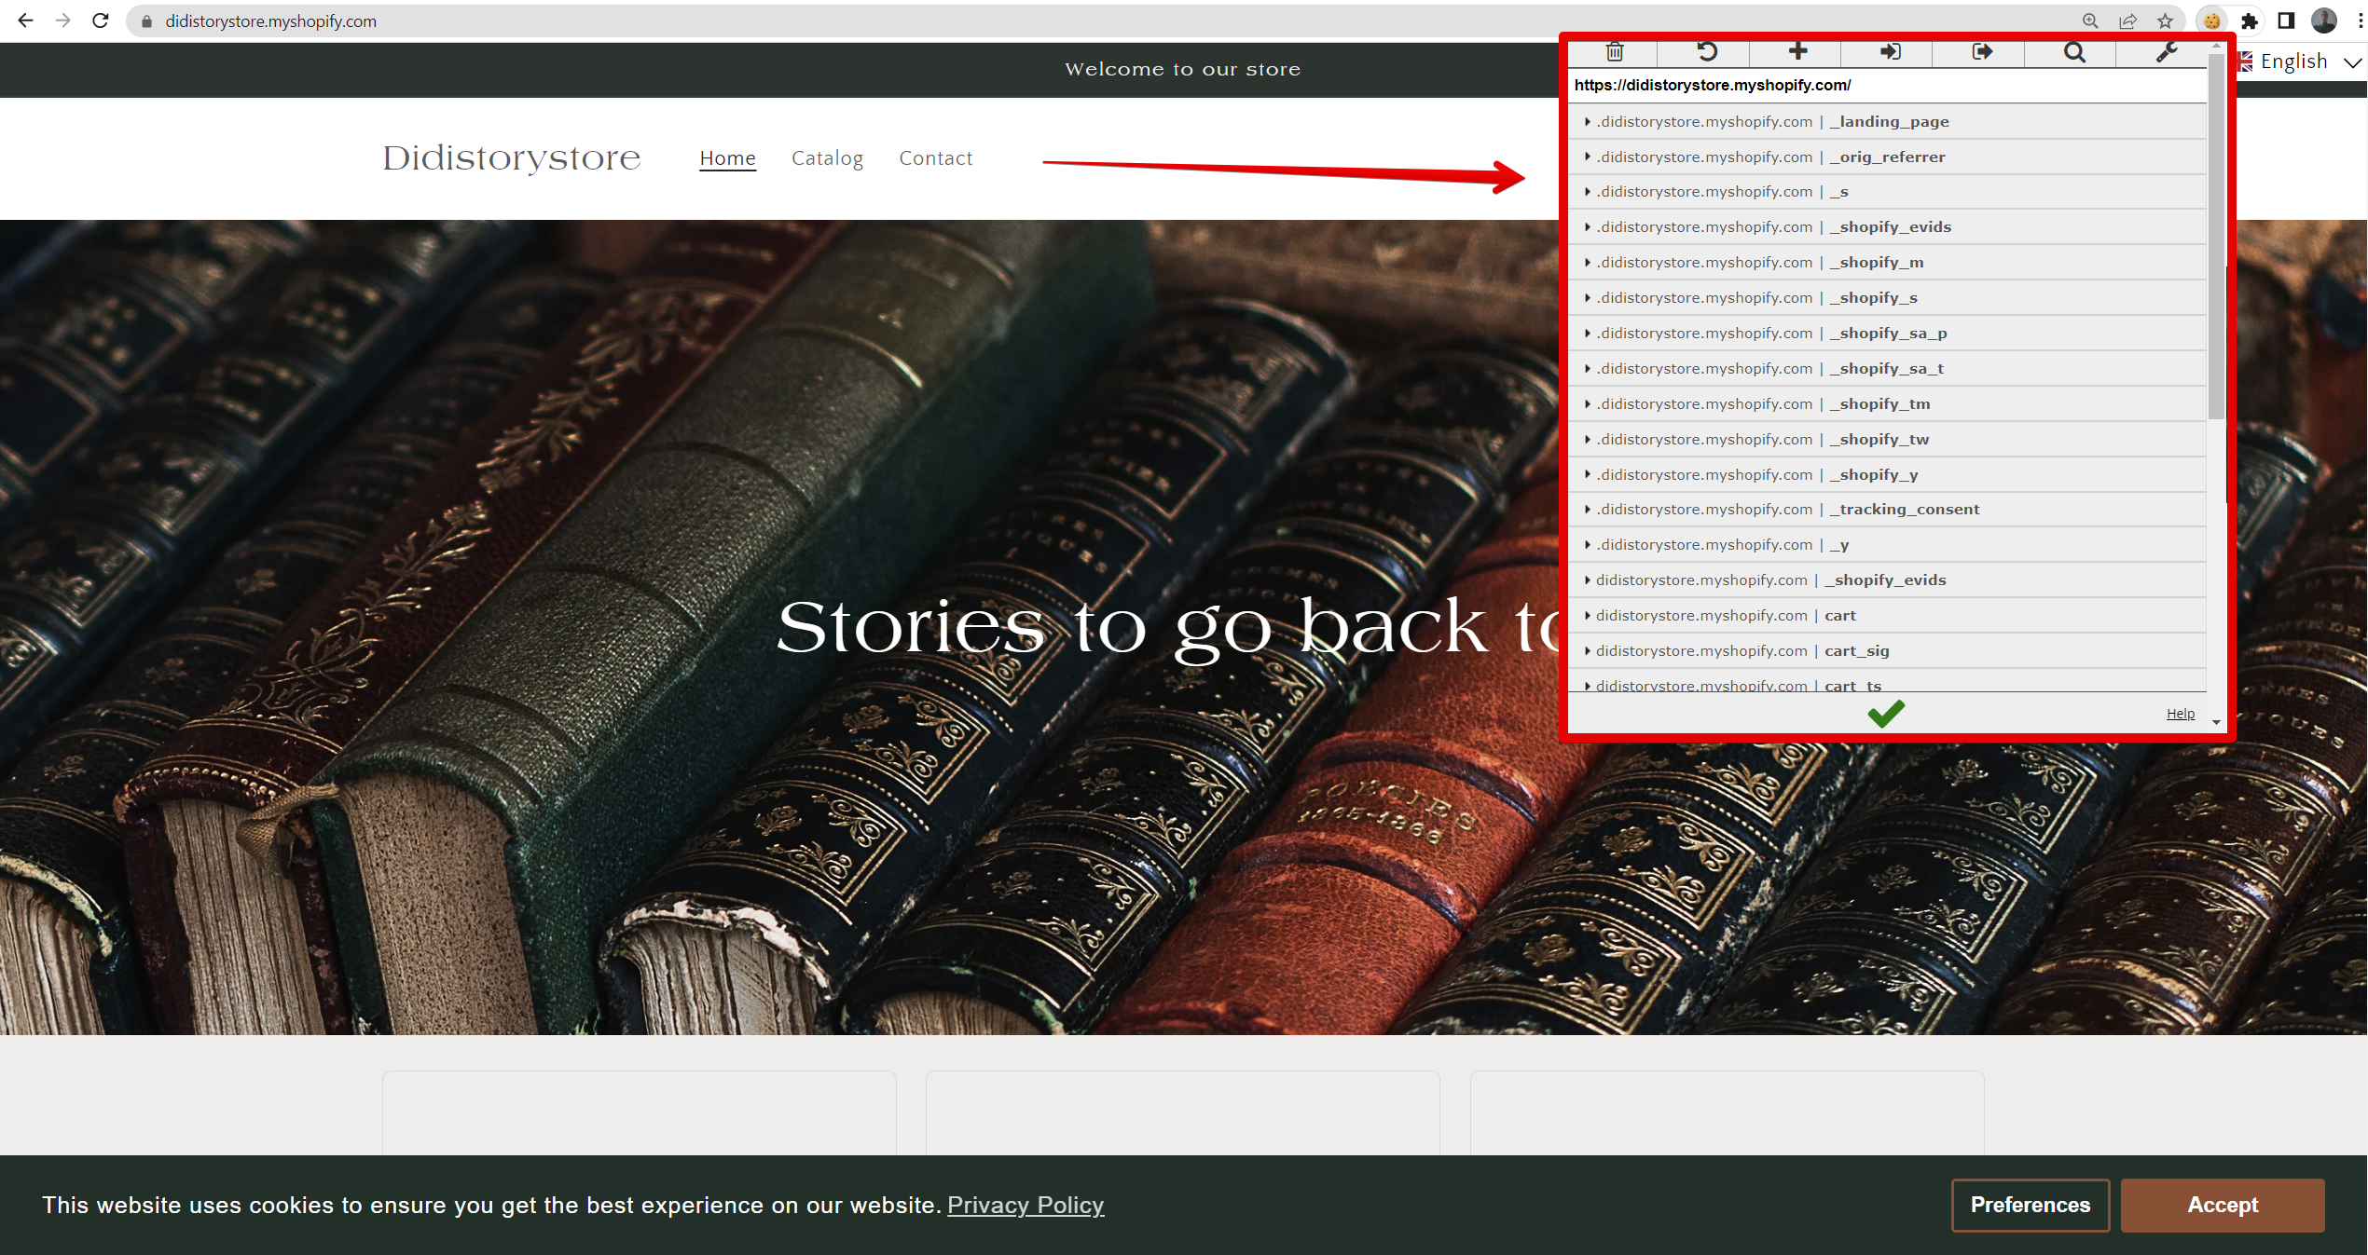Accept cookies with the Accept button

coord(2223,1205)
